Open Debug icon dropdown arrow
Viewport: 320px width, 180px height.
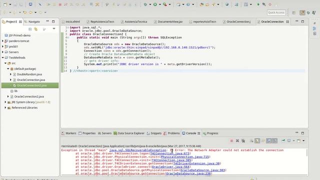pos(150,4)
